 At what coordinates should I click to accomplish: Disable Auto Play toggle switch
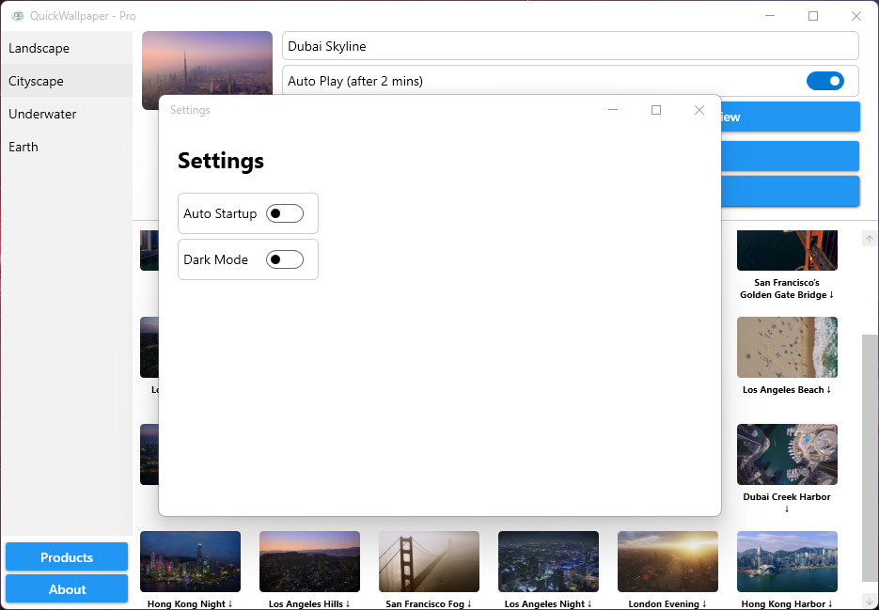pos(824,81)
